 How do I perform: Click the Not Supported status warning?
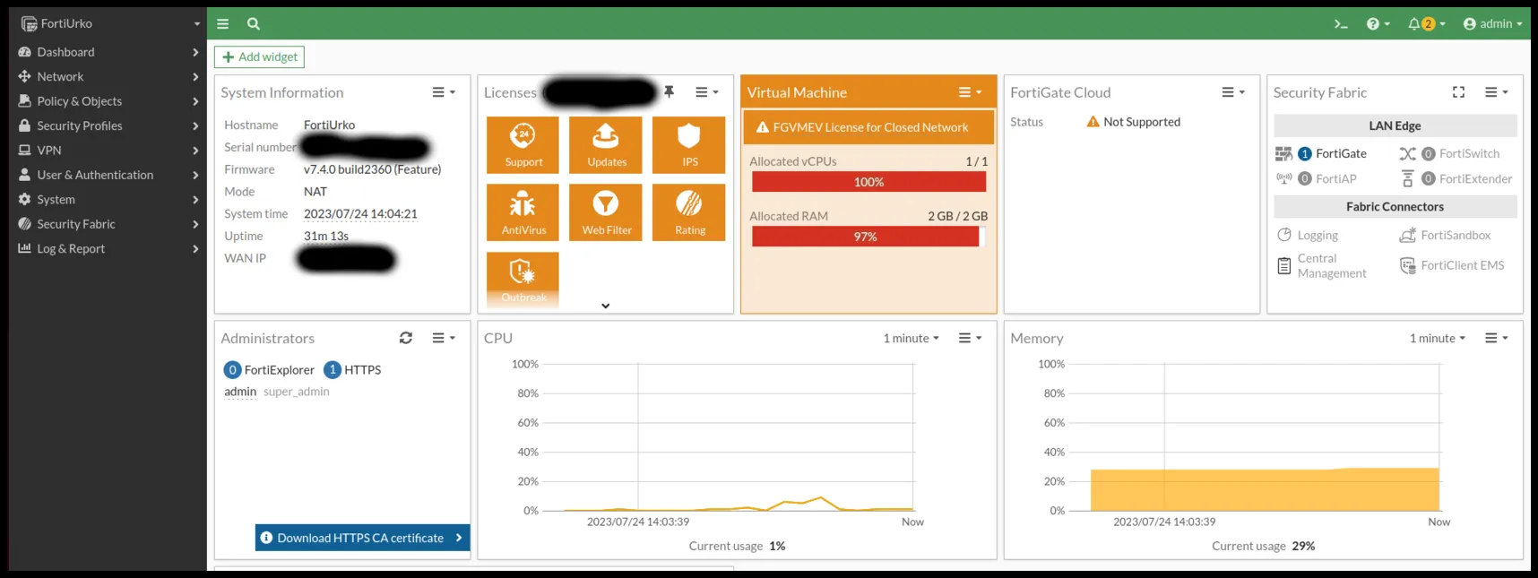click(x=1133, y=122)
